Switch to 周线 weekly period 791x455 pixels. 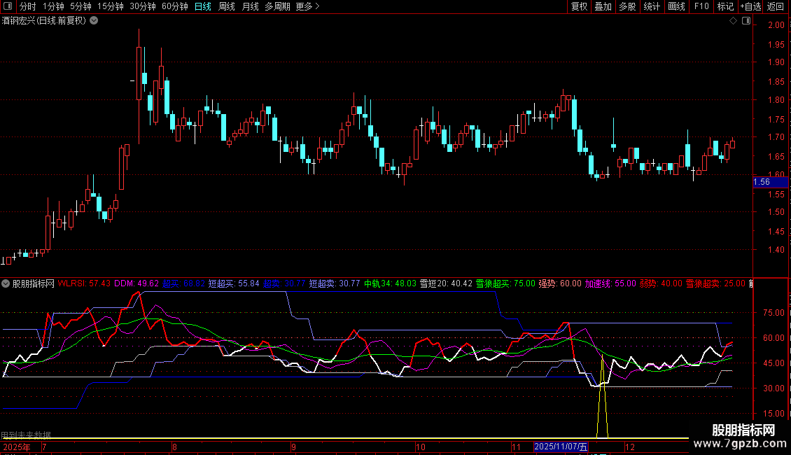227,7
